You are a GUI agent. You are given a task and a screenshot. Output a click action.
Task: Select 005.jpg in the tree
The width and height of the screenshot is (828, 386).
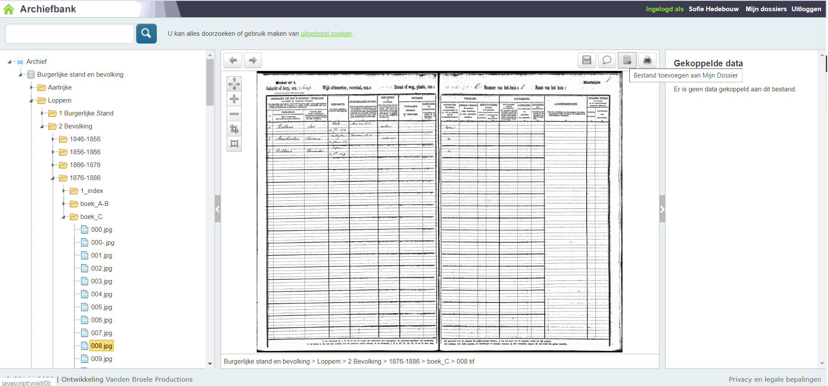pyautogui.click(x=102, y=307)
